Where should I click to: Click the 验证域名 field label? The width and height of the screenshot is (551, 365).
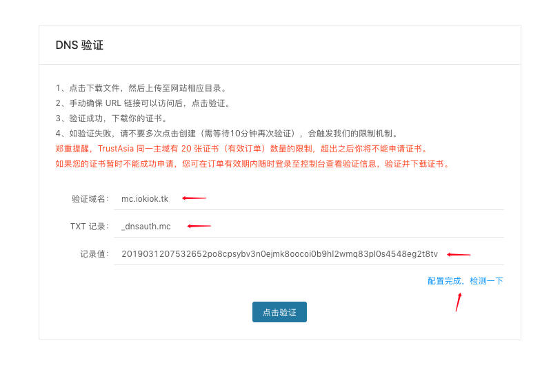click(x=90, y=199)
